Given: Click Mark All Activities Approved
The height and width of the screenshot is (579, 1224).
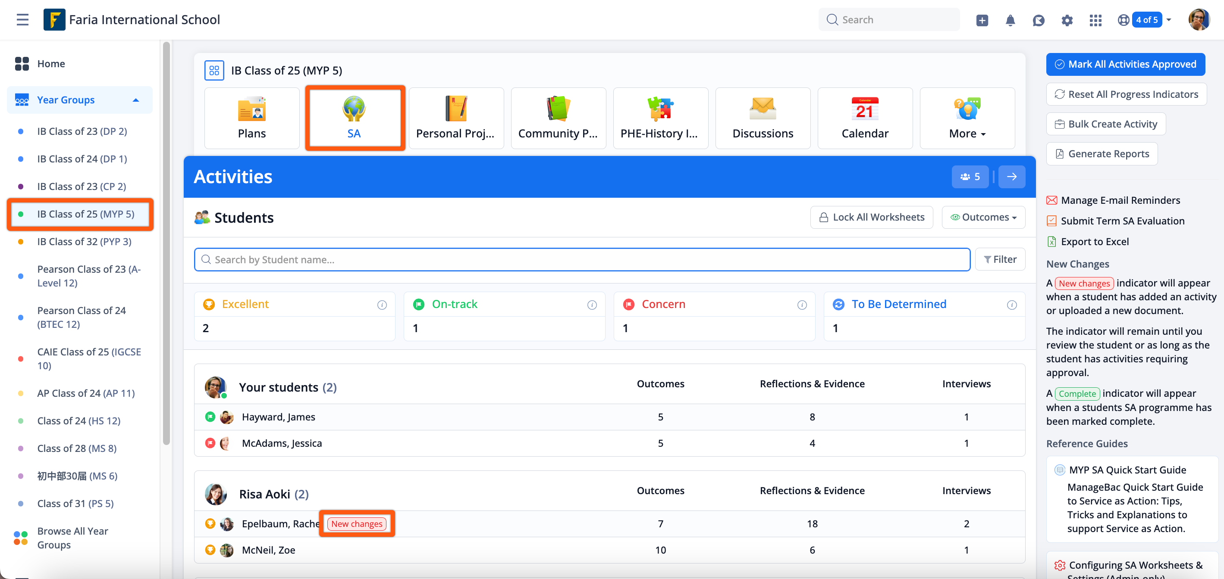Looking at the screenshot, I should [1125, 64].
